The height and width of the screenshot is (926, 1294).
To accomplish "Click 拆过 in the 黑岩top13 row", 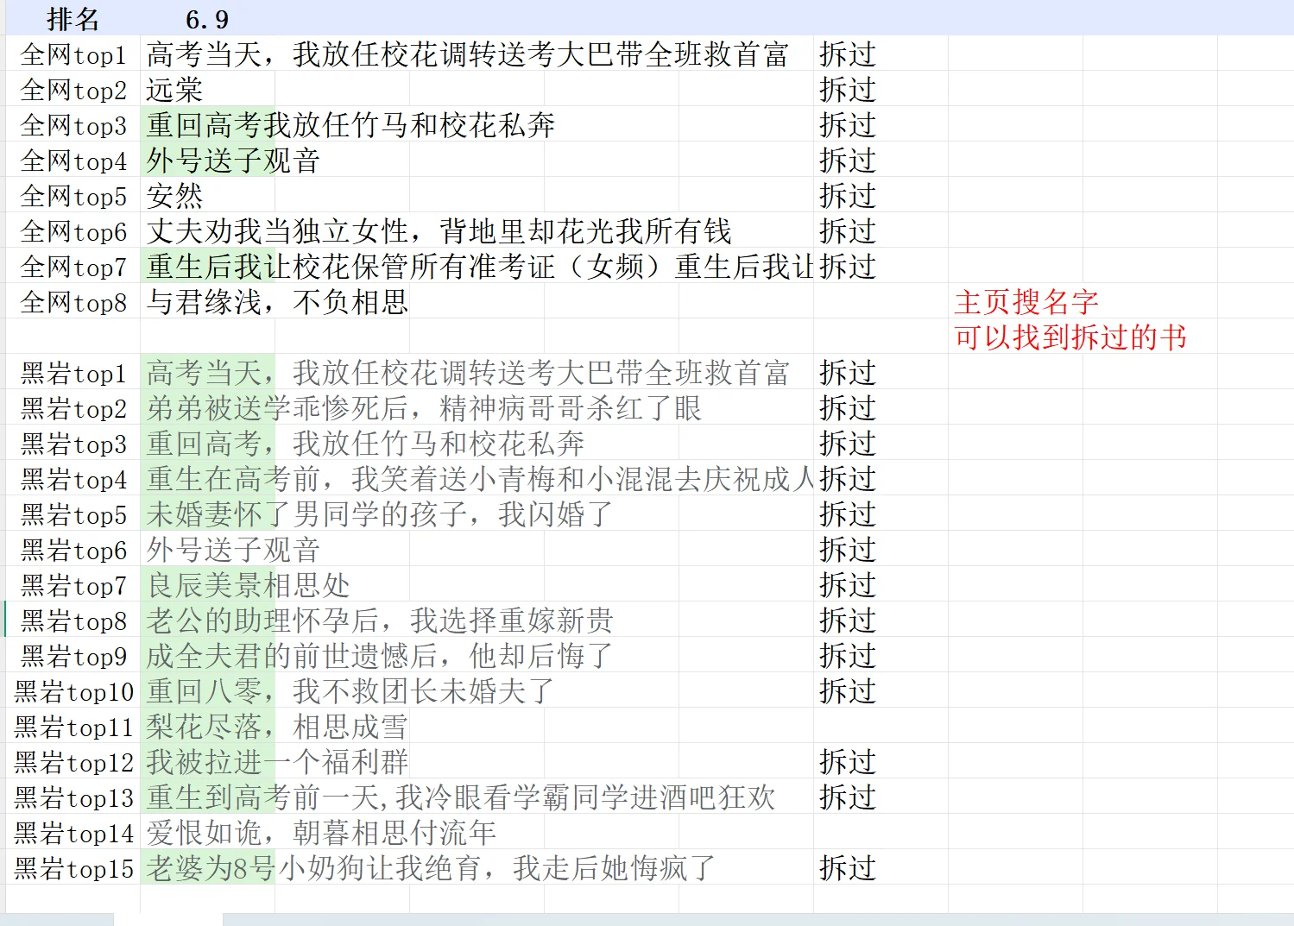I will tap(848, 797).
